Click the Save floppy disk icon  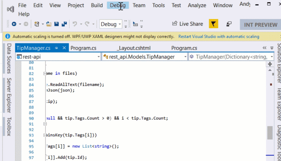click(x=57, y=24)
